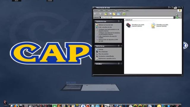The height and width of the screenshot is (107, 190).
Task: Open Documentos compartilhados under Outros locais
Action: tap(106, 56)
